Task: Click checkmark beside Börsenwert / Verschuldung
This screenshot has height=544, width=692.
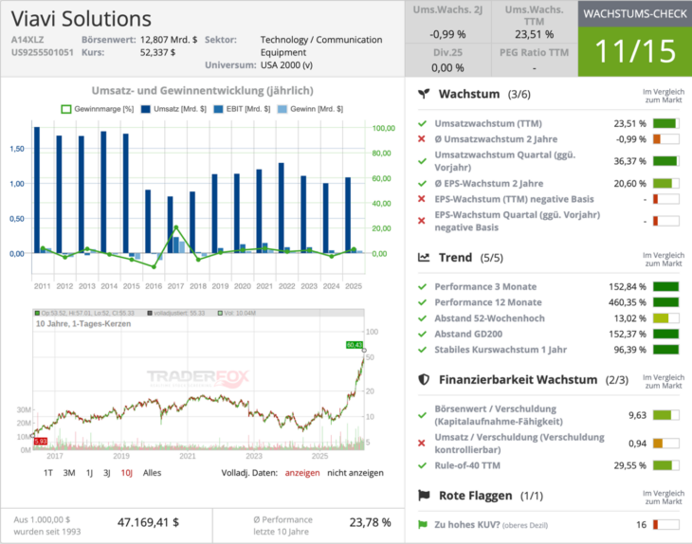Action: [x=423, y=415]
